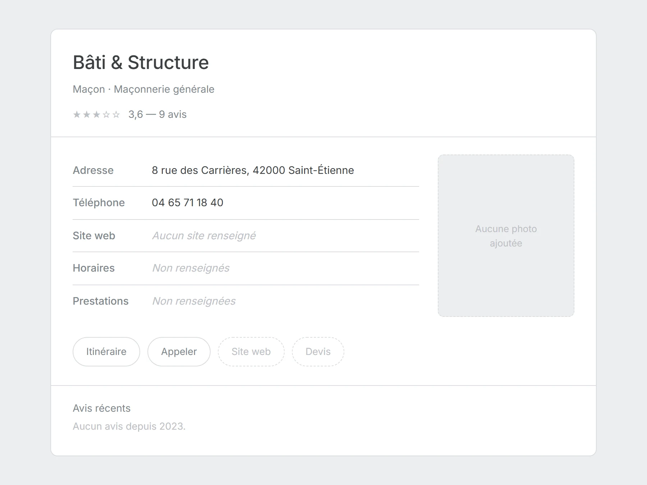Screen dimensions: 647x485
Task: Click the third rating star
Action: point(96,114)
